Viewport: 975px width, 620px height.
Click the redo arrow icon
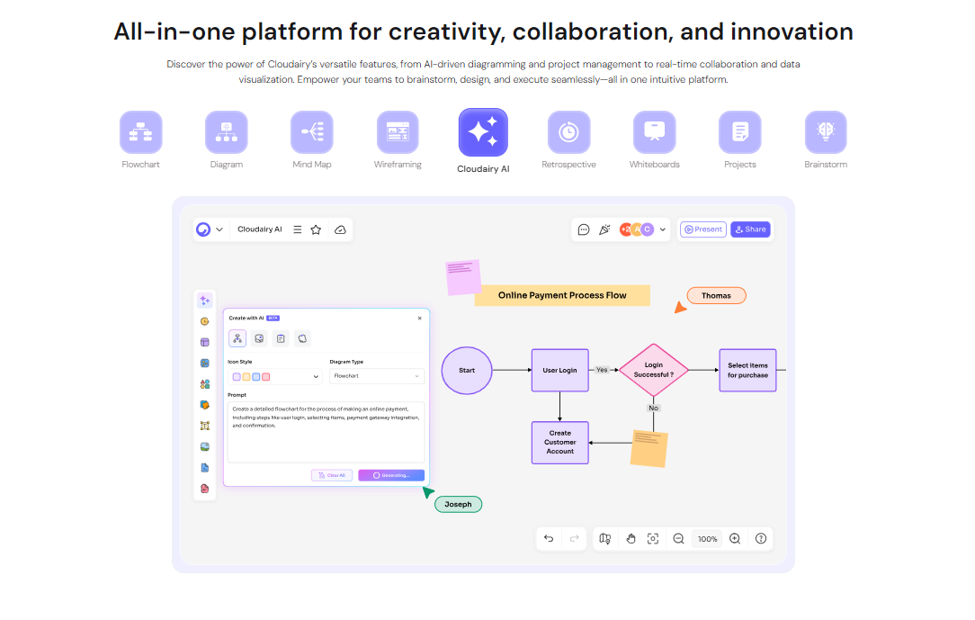coord(575,538)
